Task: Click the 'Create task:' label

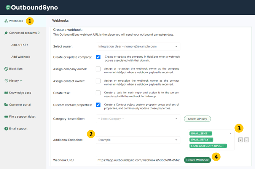Action: point(62,93)
